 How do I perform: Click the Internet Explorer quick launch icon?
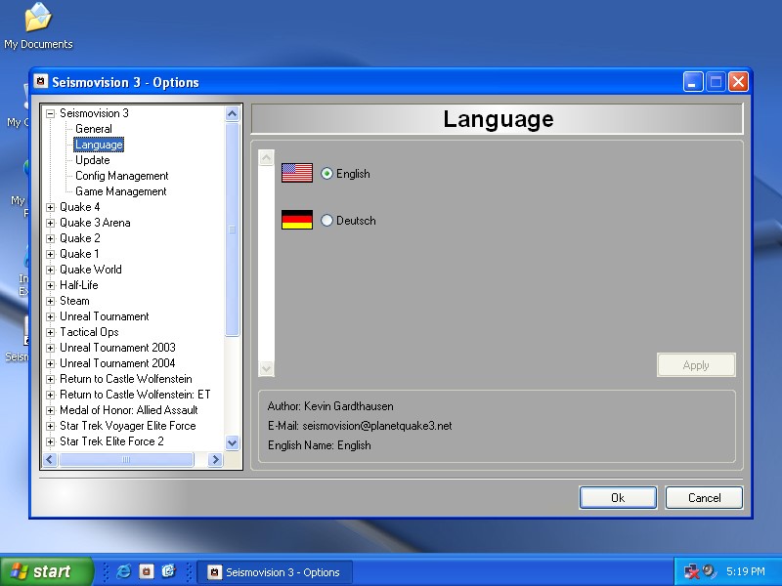(x=124, y=572)
